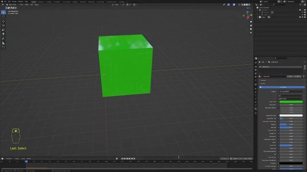Click the blue current frame marker
Image resolution: width=307 pixels, height=172 pixels.
click(x=26, y=161)
